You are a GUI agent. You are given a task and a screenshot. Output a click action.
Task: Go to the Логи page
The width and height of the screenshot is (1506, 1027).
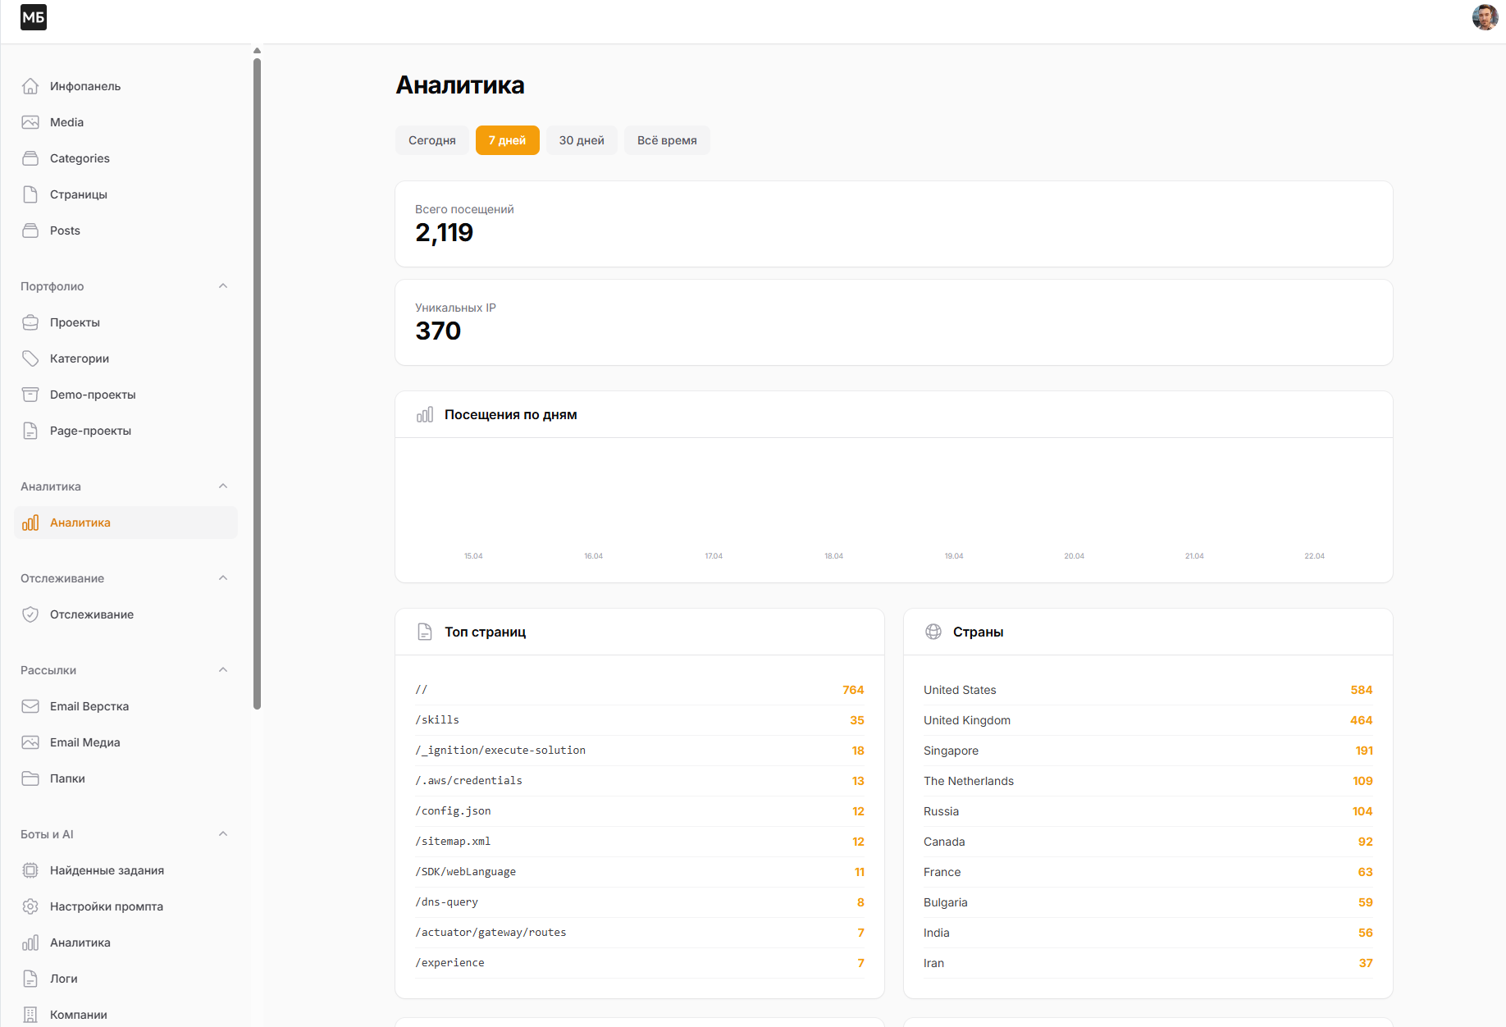(x=64, y=979)
